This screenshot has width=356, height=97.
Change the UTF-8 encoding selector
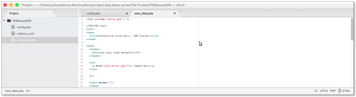pos(324,91)
